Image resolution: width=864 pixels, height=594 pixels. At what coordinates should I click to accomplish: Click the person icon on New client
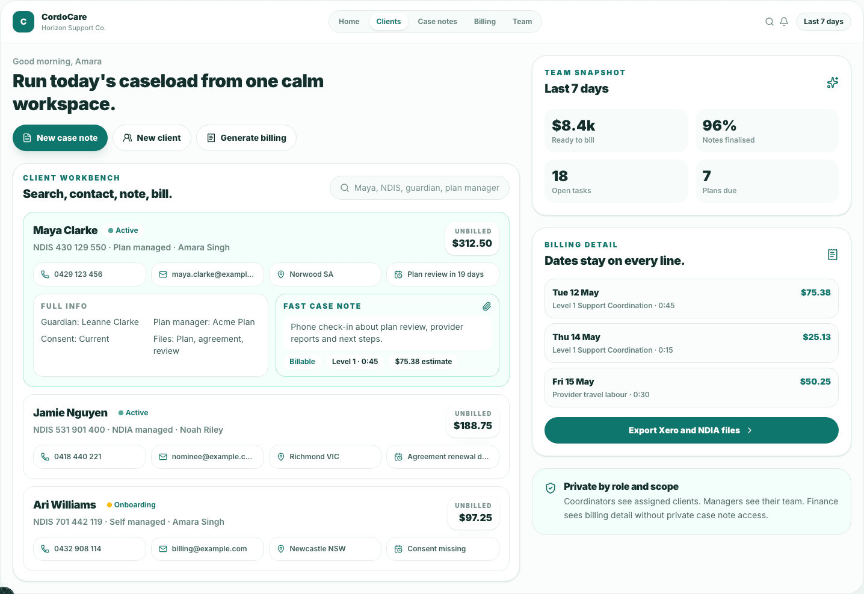pyautogui.click(x=128, y=138)
